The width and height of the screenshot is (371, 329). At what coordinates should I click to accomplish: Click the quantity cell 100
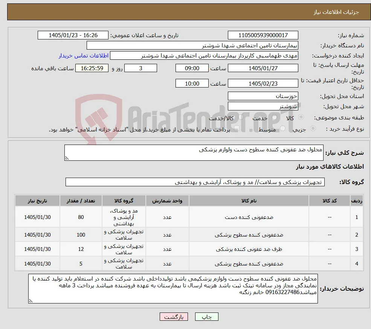pyautogui.click(x=81, y=235)
